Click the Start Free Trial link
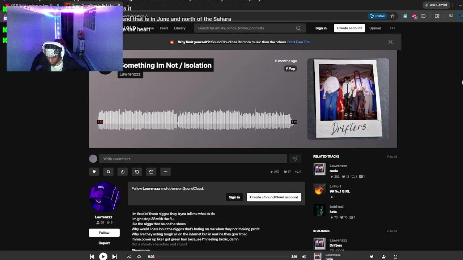Screen dimensions: 463x260 click(299, 42)
